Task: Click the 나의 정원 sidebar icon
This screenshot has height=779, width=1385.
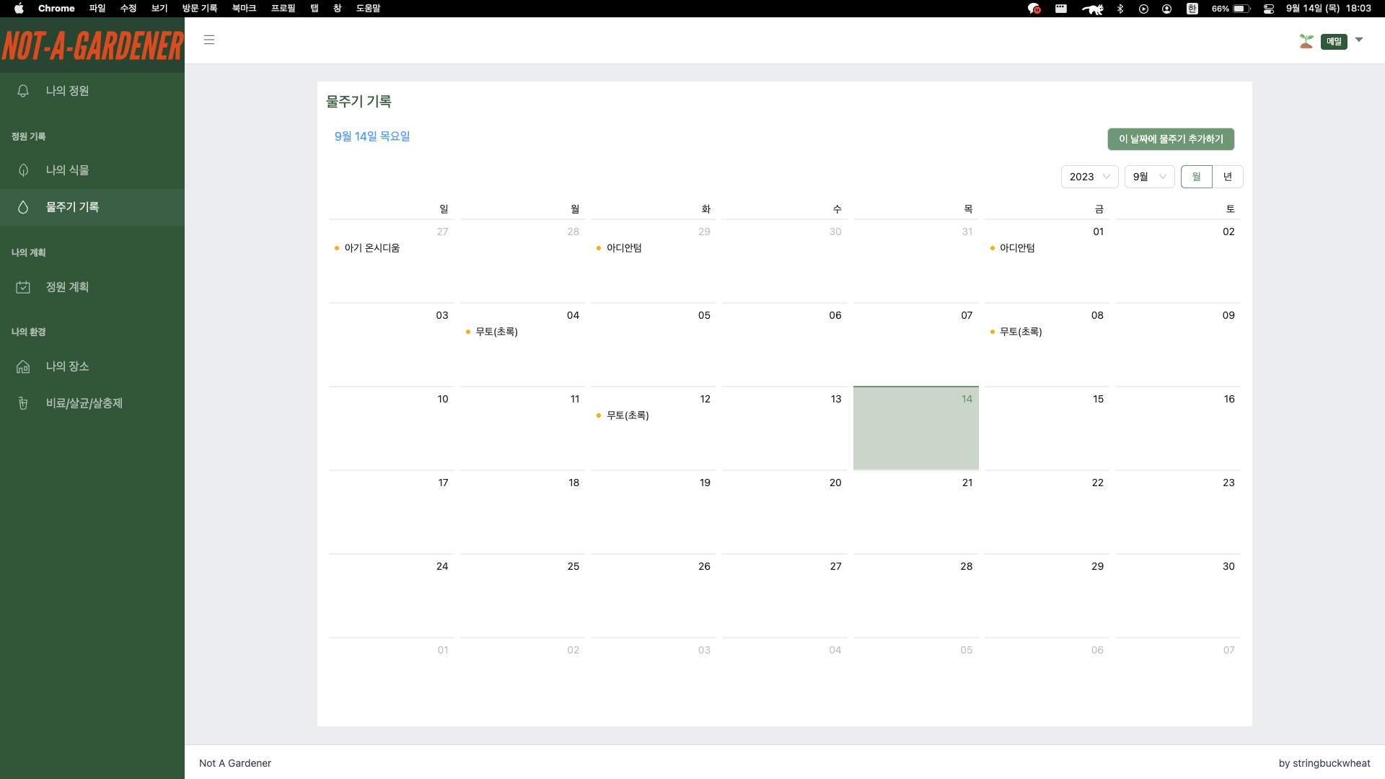Action: pos(24,90)
